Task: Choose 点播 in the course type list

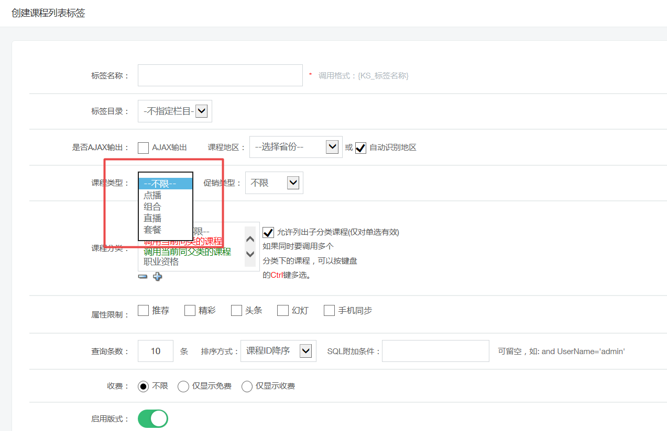Action: click(153, 196)
